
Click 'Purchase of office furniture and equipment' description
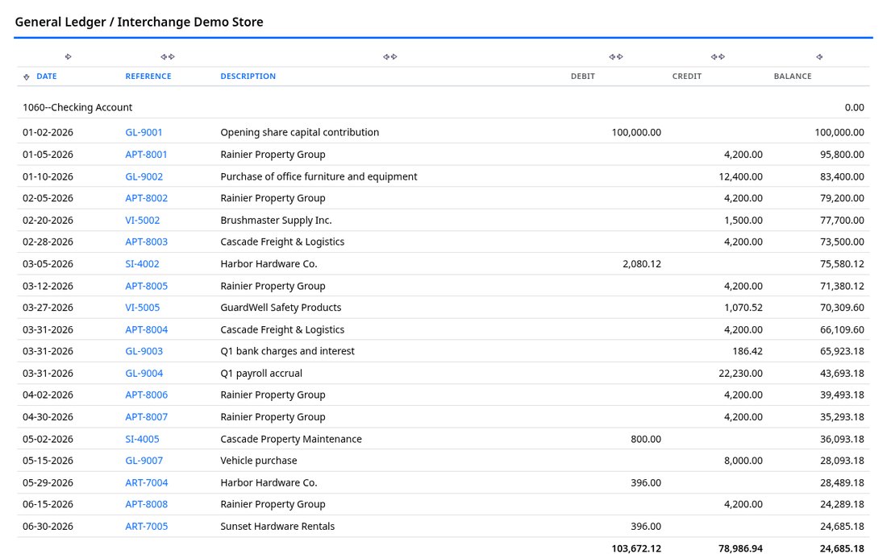pos(319,176)
